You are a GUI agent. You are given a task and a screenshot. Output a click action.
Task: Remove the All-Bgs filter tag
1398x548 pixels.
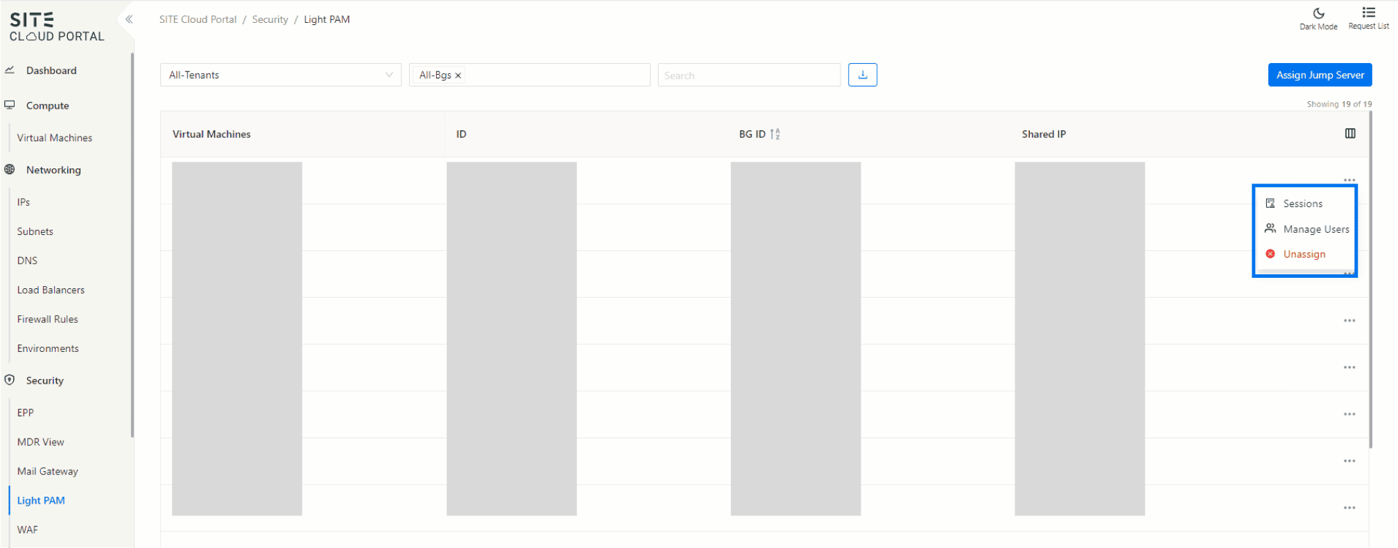tap(458, 76)
